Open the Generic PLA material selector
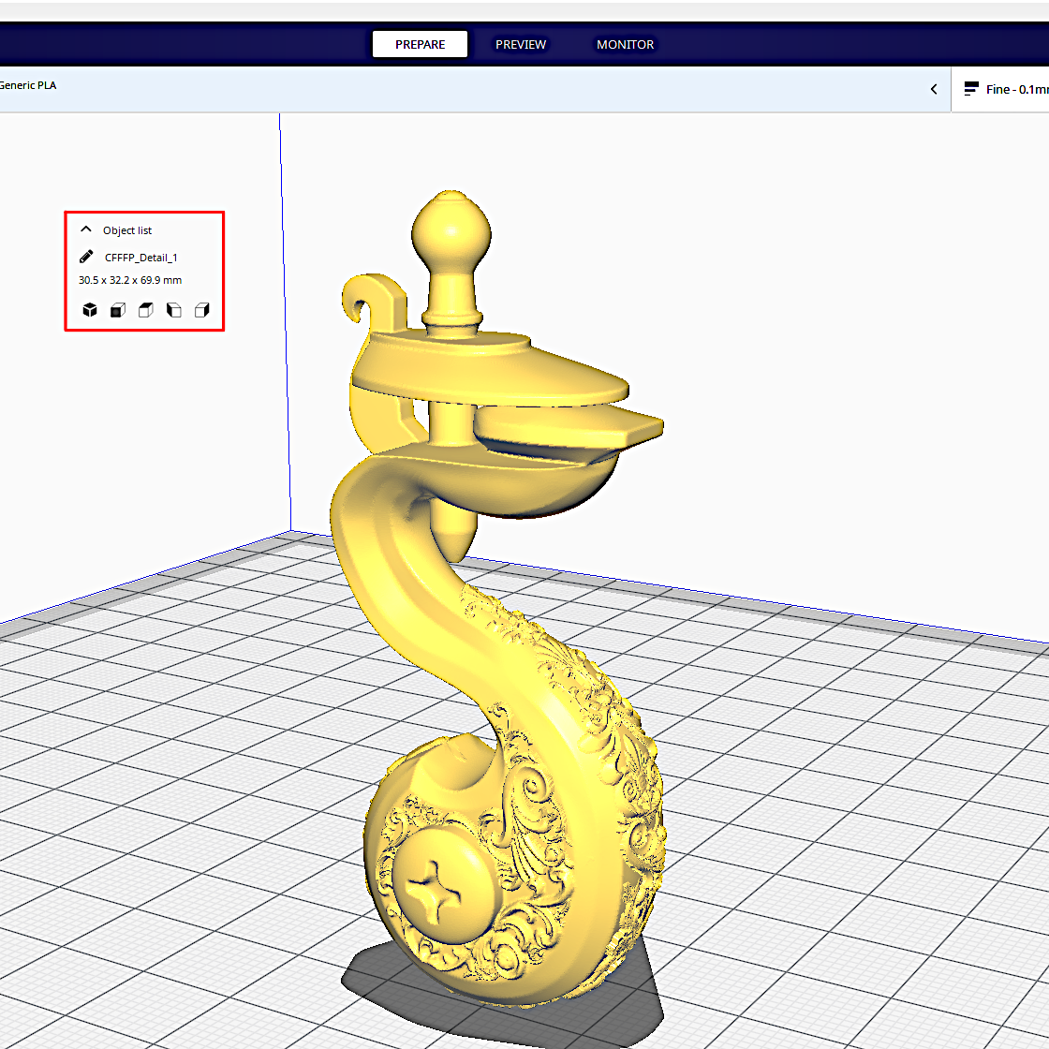This screenshot has width=1049, height=1049. [x=28, y=85]
